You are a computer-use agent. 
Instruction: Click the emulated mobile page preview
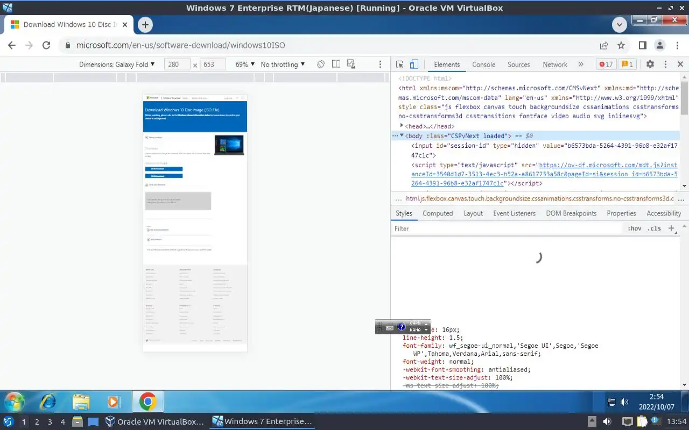tap(195, 223)
